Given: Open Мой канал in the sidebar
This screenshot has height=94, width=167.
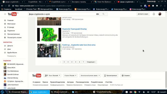Looking at the screenshot, I should (x=11, y=24).
